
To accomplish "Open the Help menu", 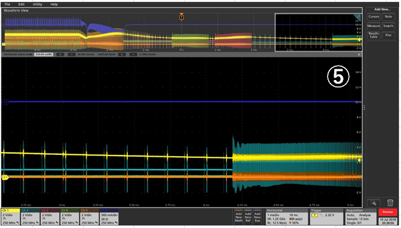I will pyautogui.click(x=54, y=4).
